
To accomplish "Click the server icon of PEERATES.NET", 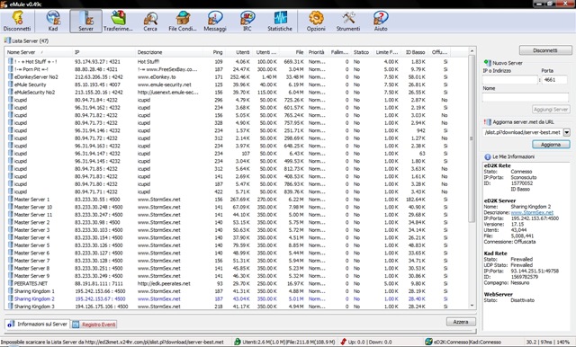I will point(10,283).
